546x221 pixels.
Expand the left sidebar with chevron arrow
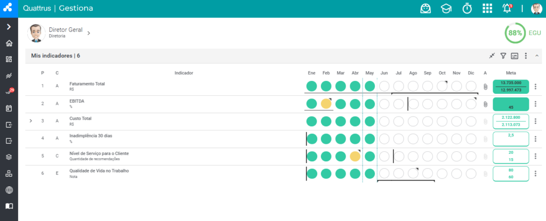[9, 27]
